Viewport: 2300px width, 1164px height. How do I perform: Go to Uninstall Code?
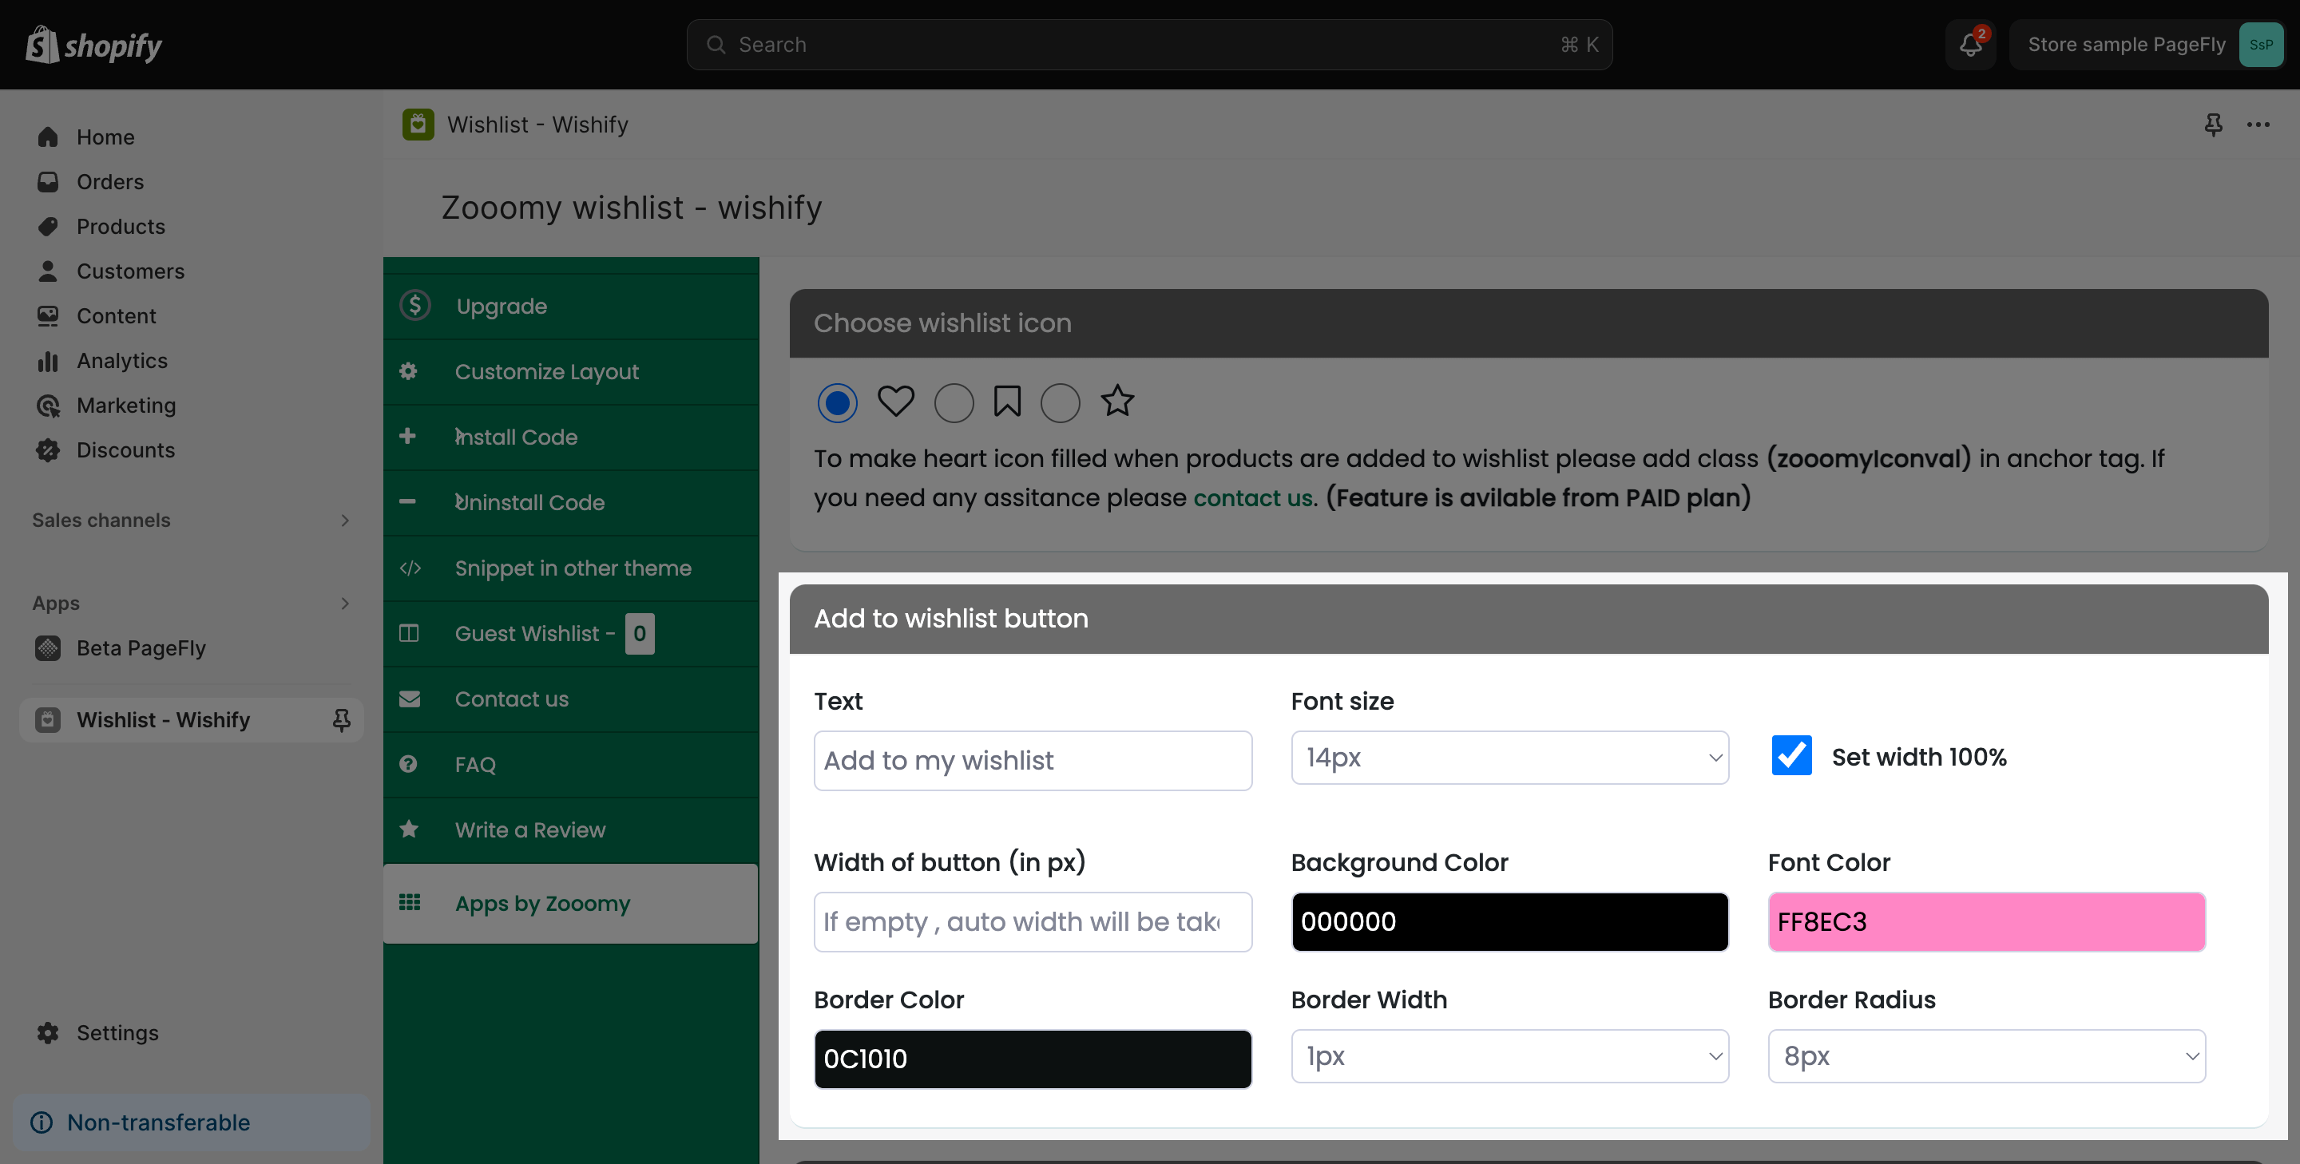[572, 502]
